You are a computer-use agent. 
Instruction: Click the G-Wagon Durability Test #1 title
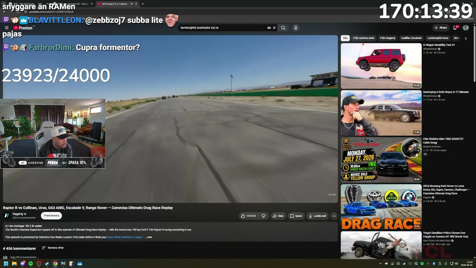point(439,45)
